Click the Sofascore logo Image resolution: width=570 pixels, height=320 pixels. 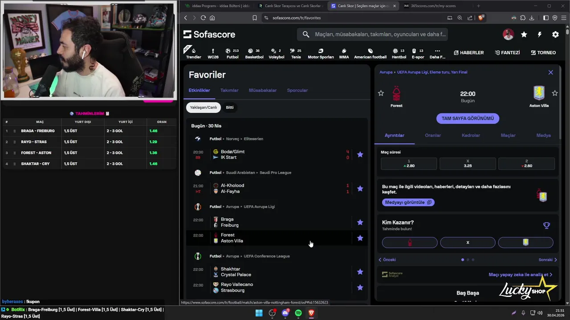click(x=209, y=34)
